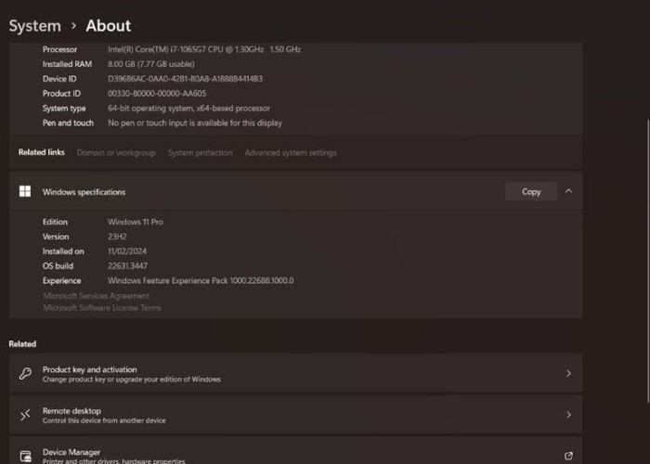
Task: Click the Device Manager icon
Action: pos(26,457)
